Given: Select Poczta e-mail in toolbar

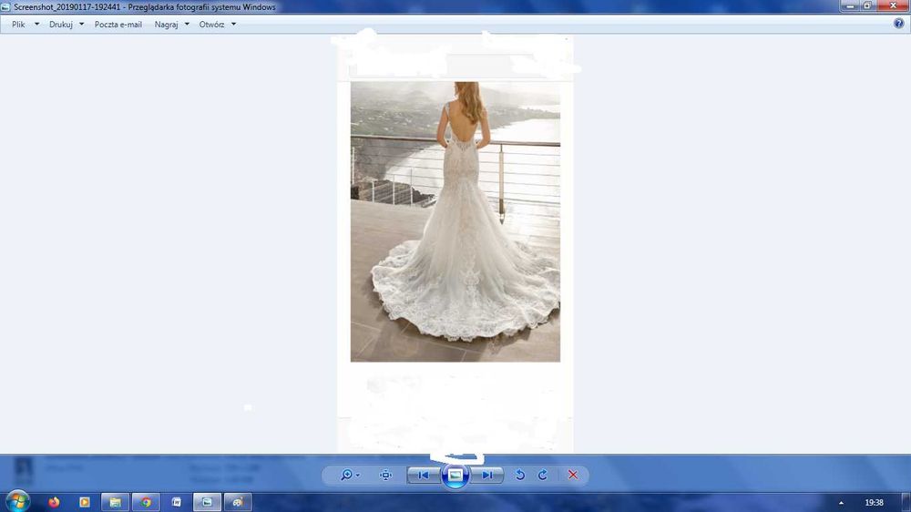Looking at the screenshot, I should coord(118,25).
